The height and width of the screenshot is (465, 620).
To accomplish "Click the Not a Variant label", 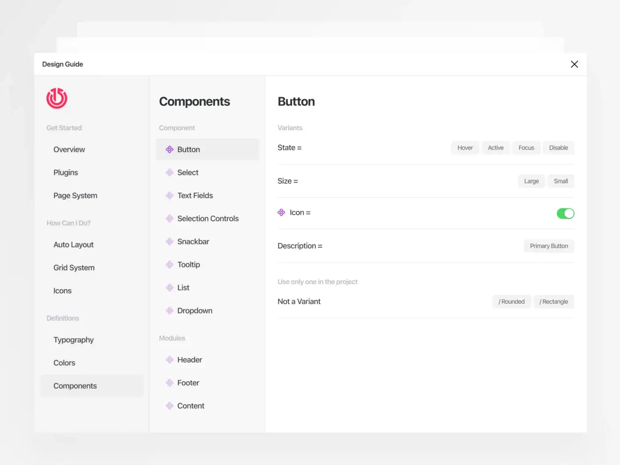I will (299, 302).
